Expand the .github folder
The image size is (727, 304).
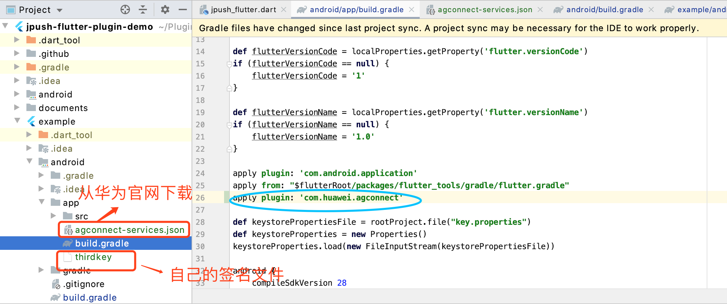17,53
